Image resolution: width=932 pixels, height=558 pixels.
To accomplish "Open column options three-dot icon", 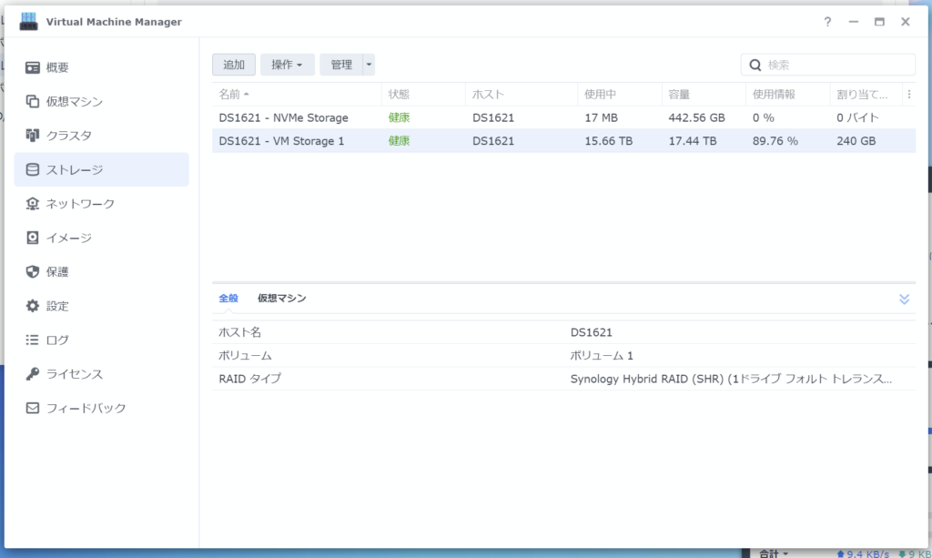I will click(909, 94).
